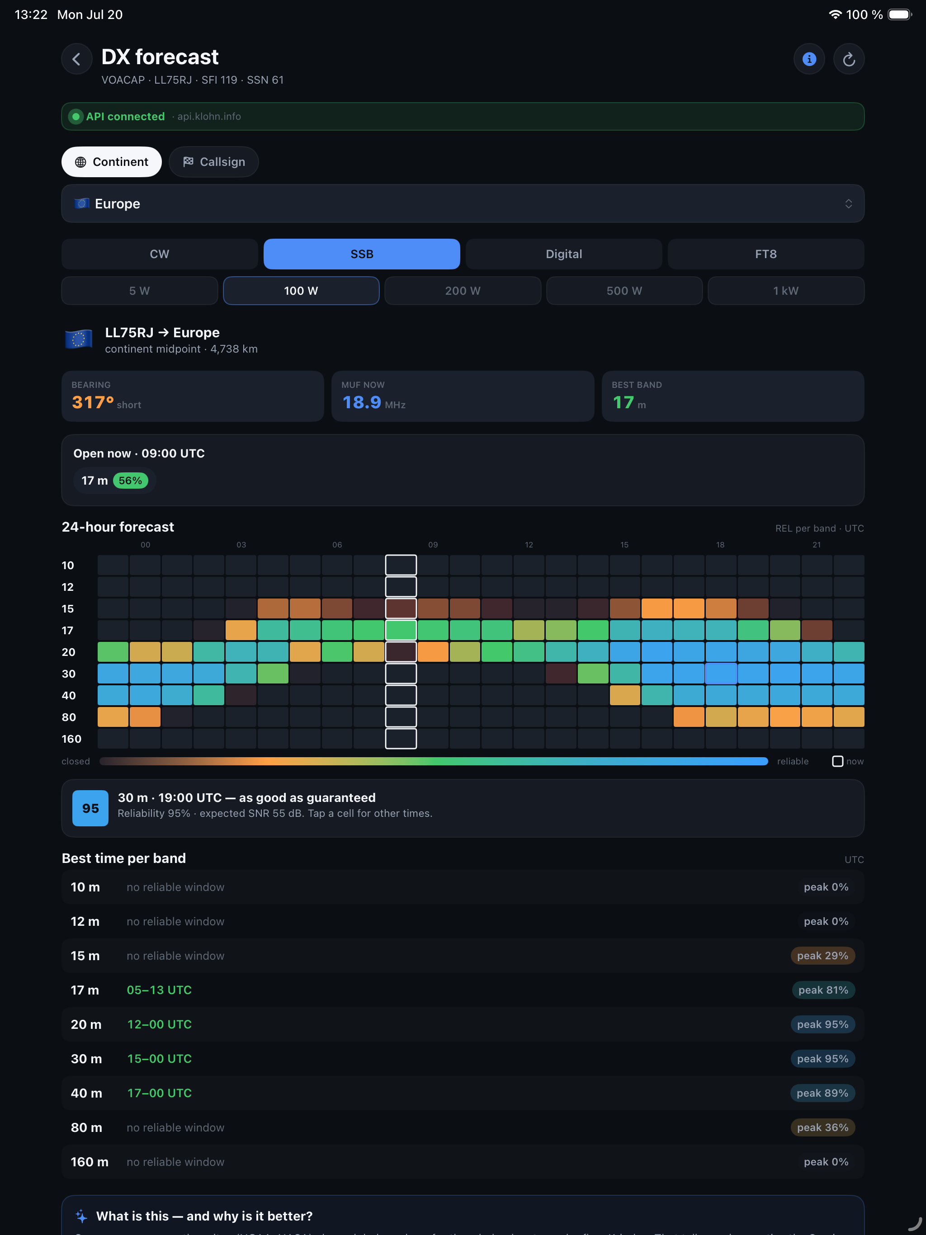Select 100 W power level
Screen dimensions: 926x1235
pos(301,291)
